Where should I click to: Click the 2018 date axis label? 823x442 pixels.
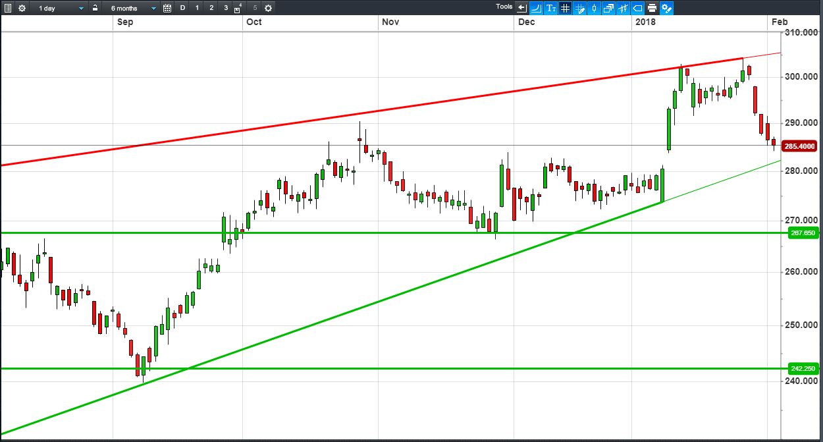[645, 22]
